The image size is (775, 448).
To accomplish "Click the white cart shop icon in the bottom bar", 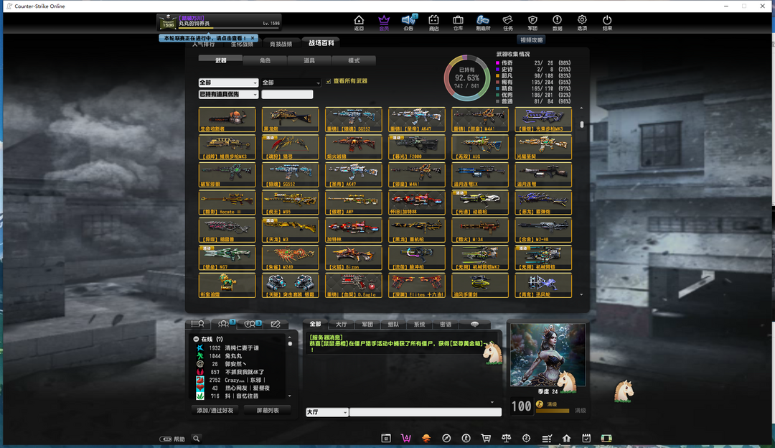I will (x=486, y=438).
